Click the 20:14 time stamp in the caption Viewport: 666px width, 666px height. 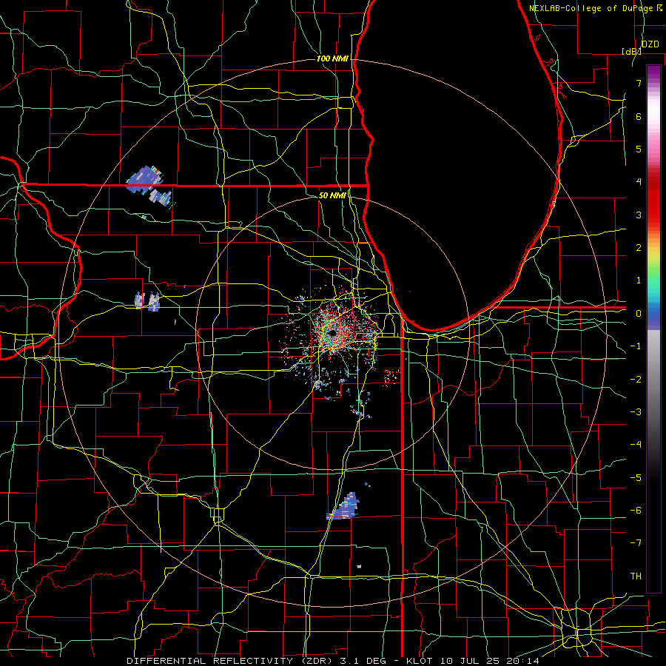click(x=523, y=661)
